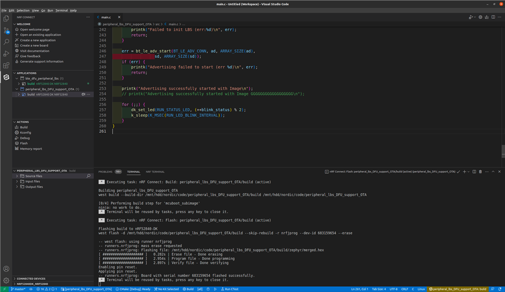This screenshot has width=505, height=292.
Task: Close the main.c editor tab
Action: point(119,17)
